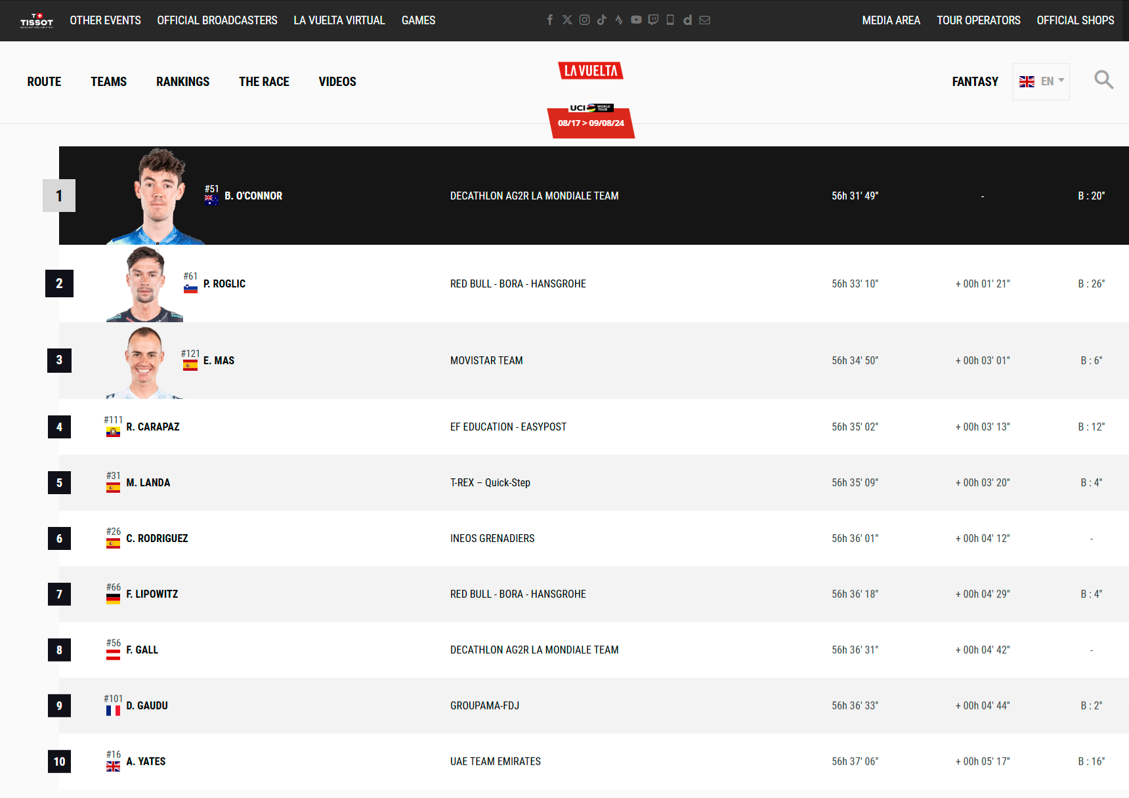
Task: Click the Slovenian flag beside P. Roglic
Action: [190, 288]
